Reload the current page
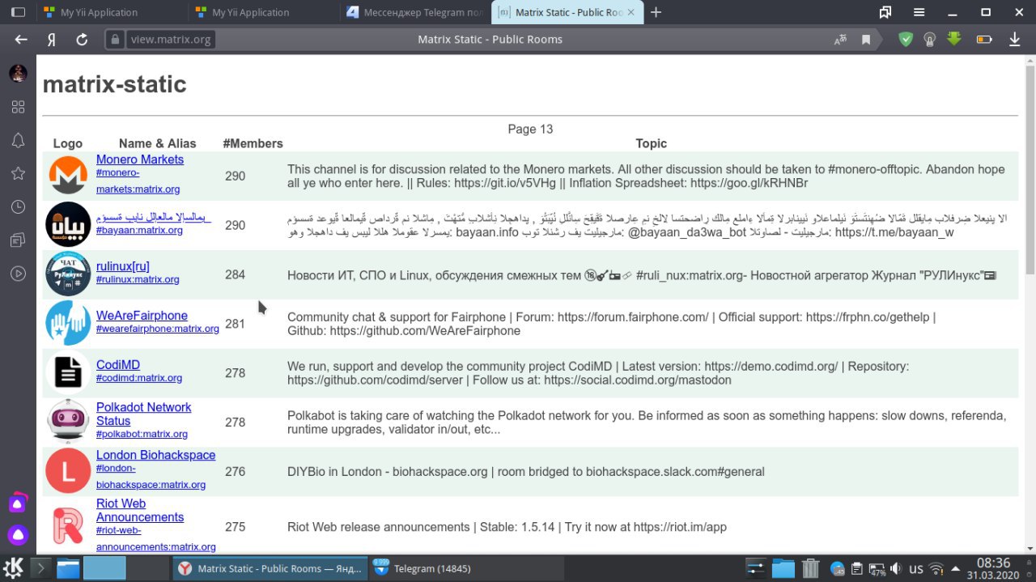The height and width of the screenshot is (582, 1036). [x=82, y=39]
